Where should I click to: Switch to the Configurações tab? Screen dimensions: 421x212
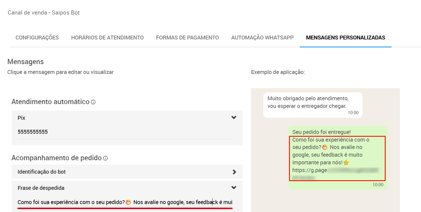37,38
